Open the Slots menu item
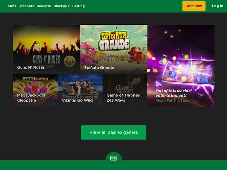Screen dimensions: 227x170 [x=12, y=6]
